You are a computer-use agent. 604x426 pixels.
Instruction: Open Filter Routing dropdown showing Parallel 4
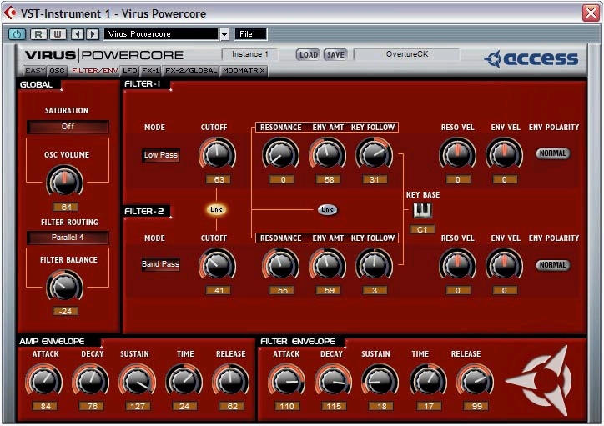[68, 238]
